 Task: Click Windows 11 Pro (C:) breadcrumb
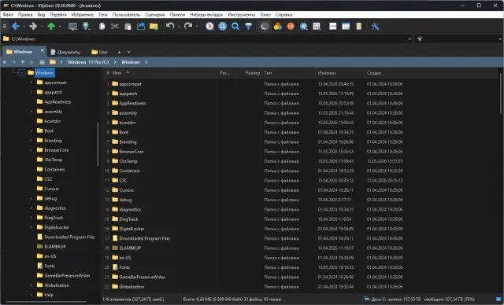88,62
